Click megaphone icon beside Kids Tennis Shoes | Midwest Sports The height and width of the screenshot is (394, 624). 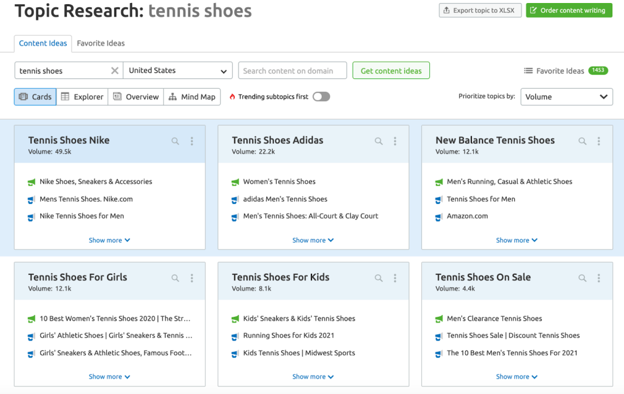(235, 353)
